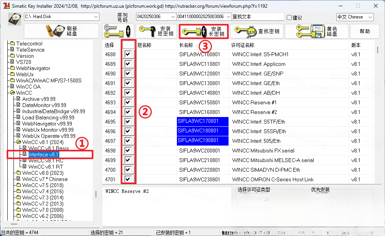
Task: Click the Simatic Key Installer title bar icon
Action: click(x=7, y=6)
